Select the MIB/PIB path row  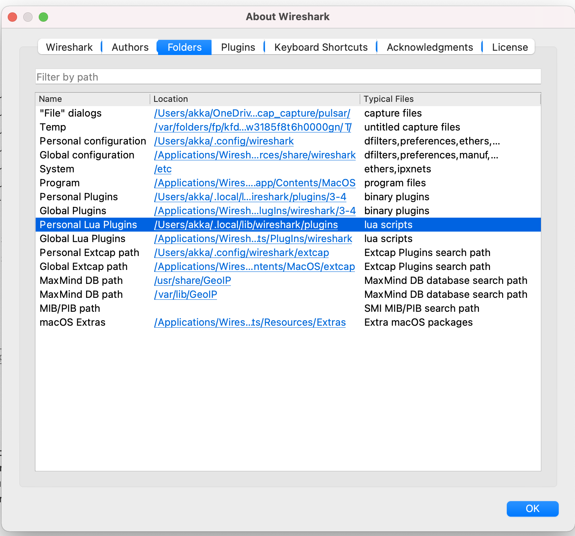[70, 309]
